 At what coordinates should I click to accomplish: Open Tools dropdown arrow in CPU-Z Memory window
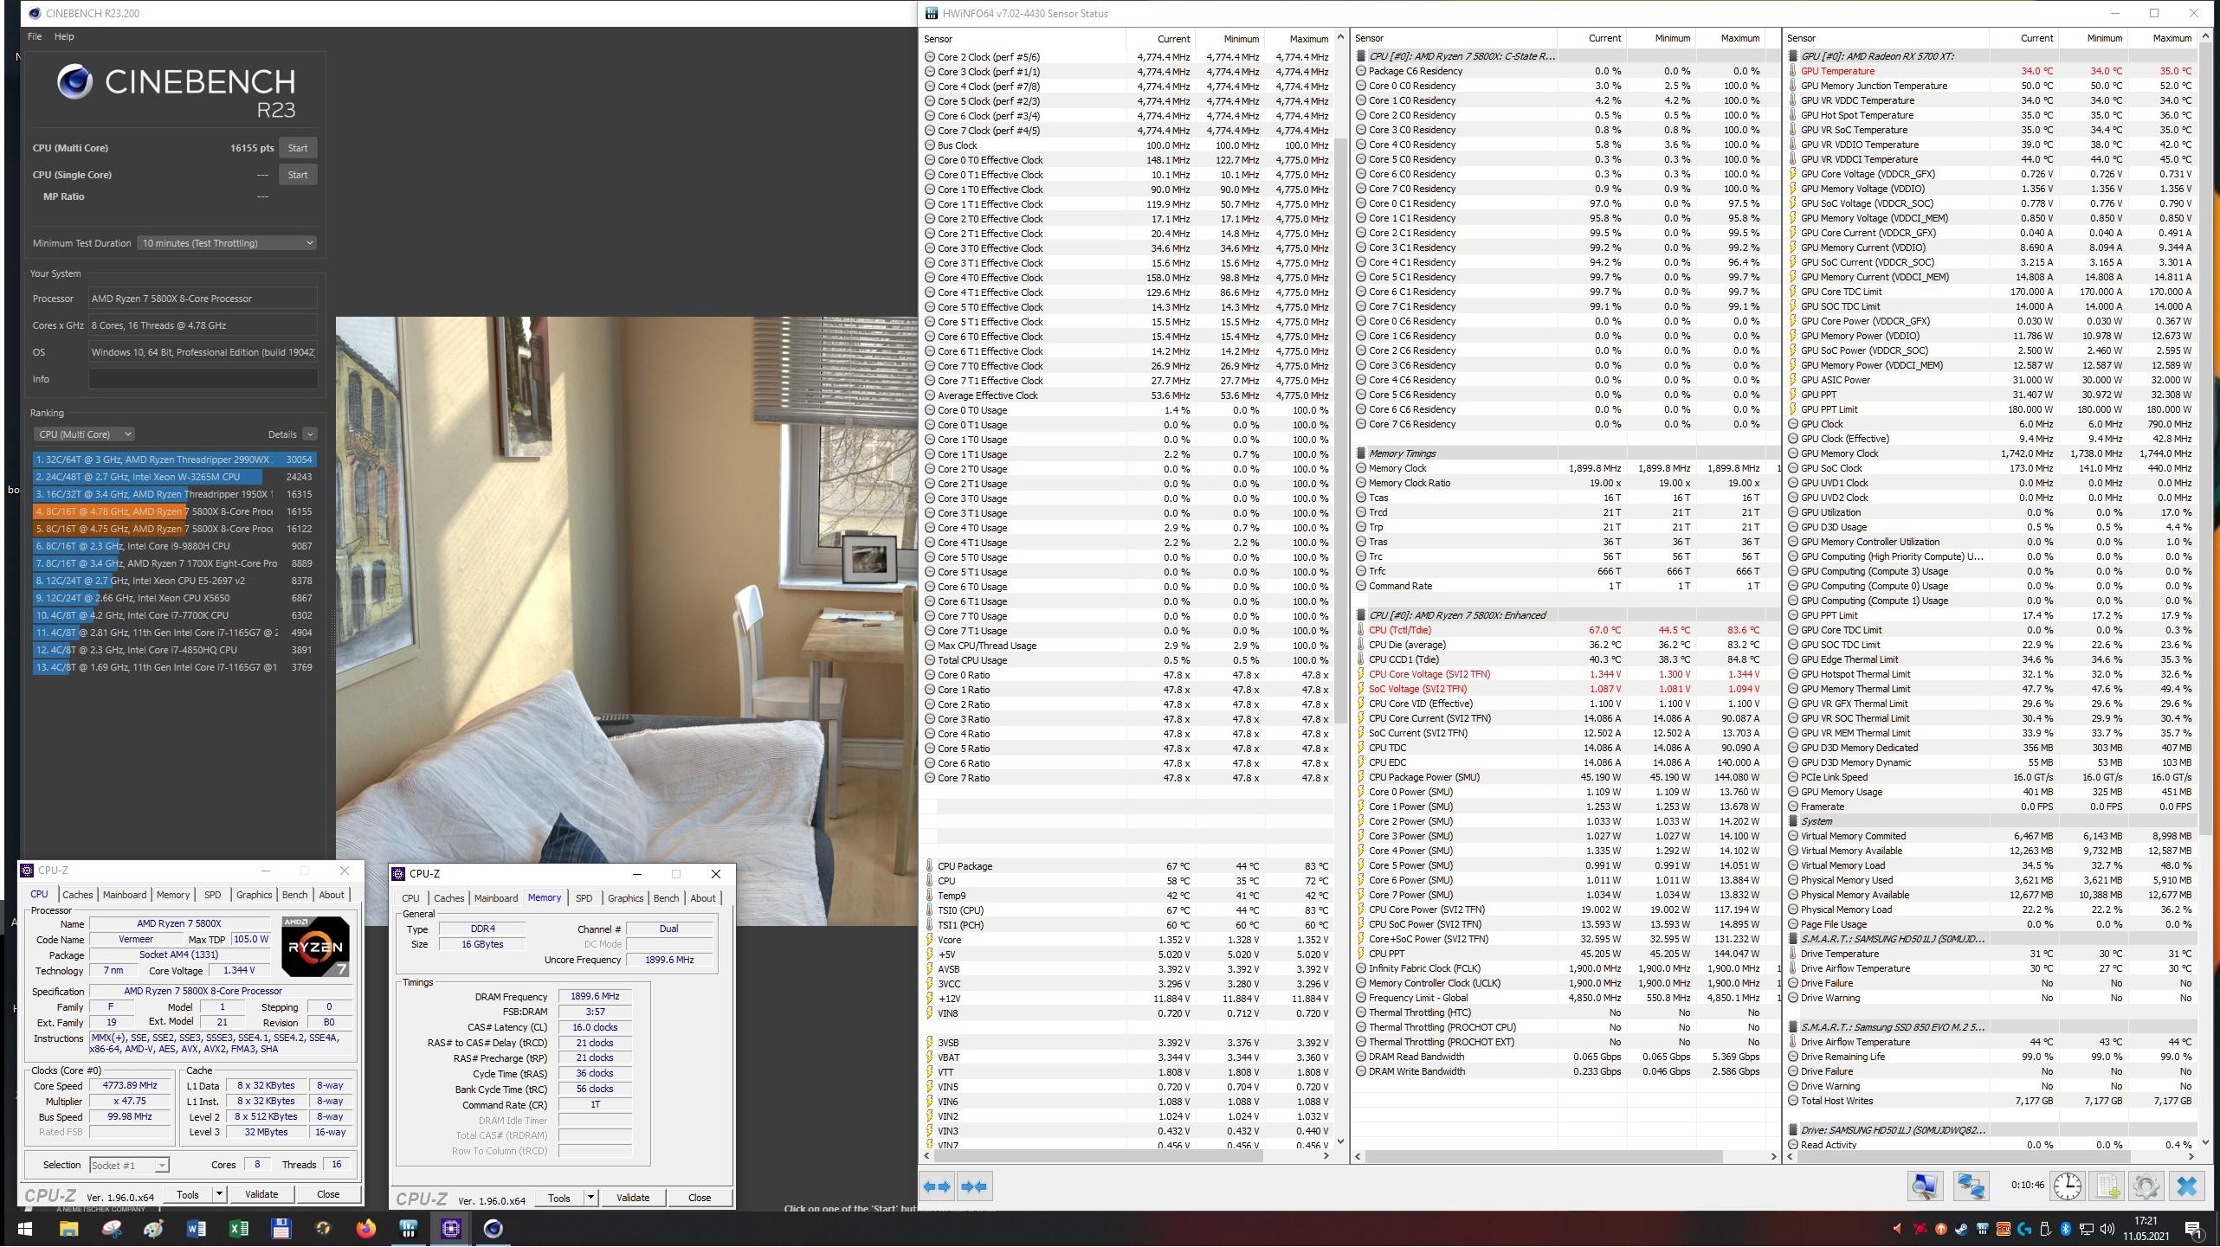[x=590, y=1198]
